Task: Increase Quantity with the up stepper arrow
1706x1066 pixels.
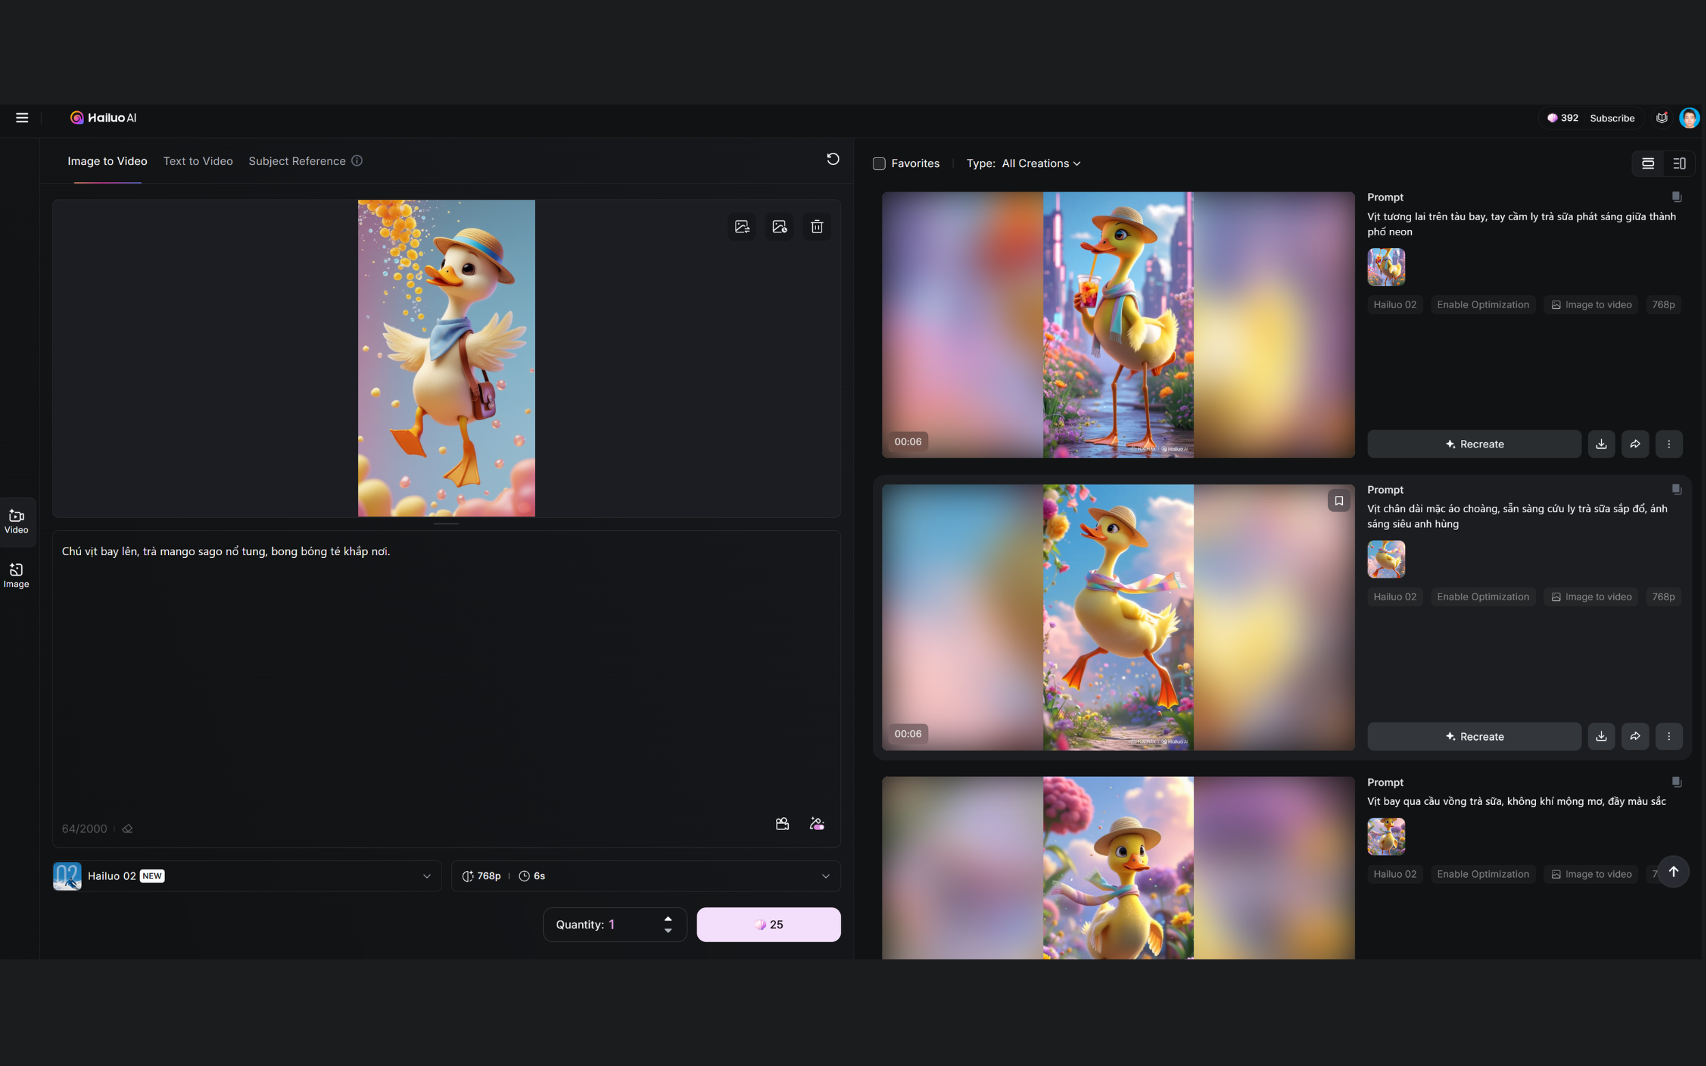Action: point(667,919)
